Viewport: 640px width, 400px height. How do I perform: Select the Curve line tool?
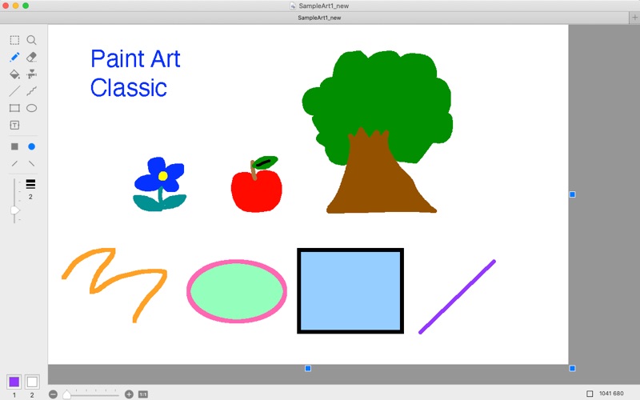[x=31, y=91]
